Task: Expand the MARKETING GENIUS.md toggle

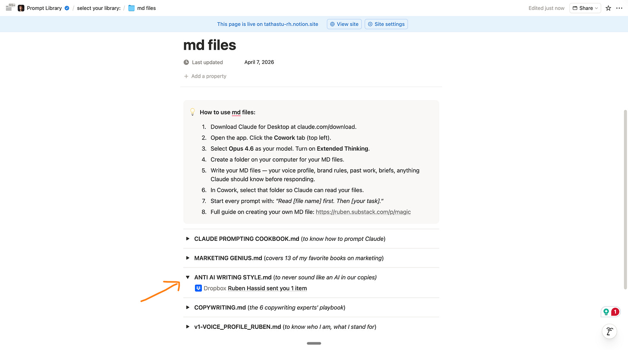Action: (188, 258)
